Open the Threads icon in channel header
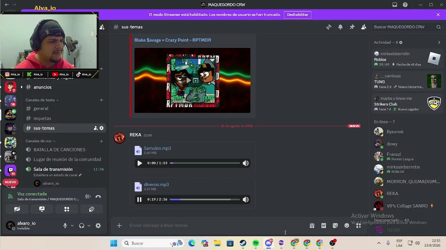Image resolution: width=446 pixels, height=250 pixels. click(329, 27)
